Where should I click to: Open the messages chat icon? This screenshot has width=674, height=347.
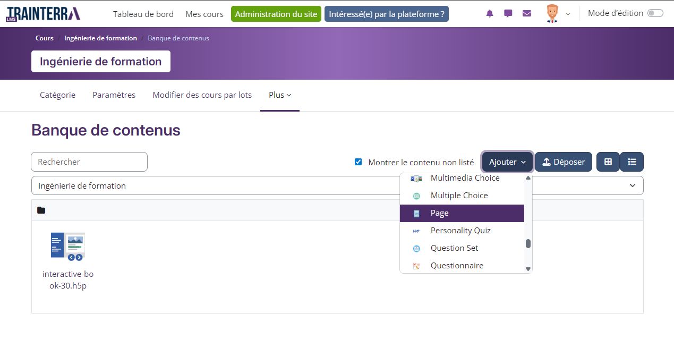pos(508,13)
